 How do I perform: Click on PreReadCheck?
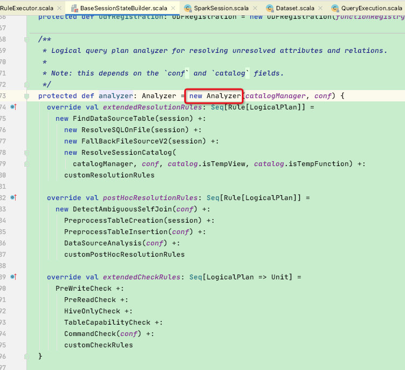[90, 300]
